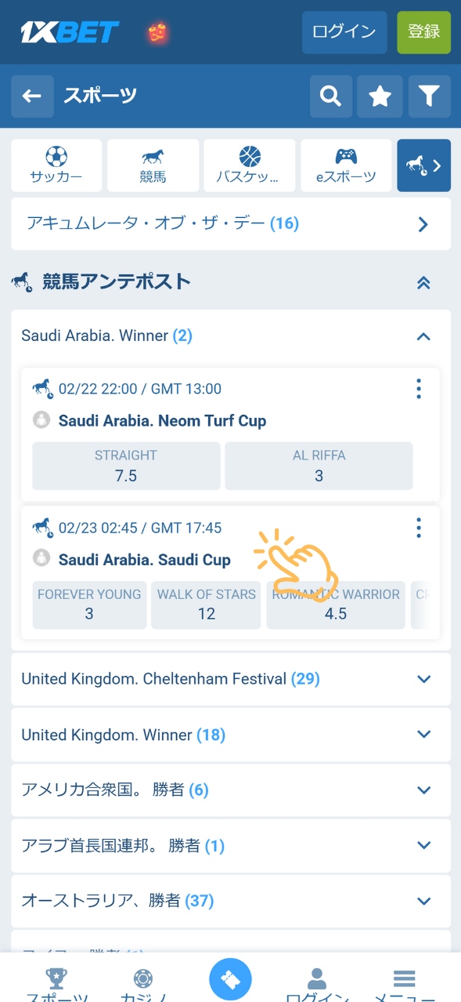Open the search icon in the header
The height and width of the screenshot is (1002, 461).
click(x=330, y=96)
